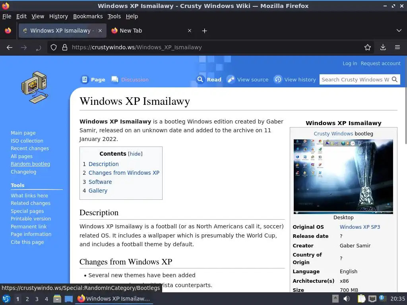Screen dimensions: 407x305
Task: Jump to Software in the contents
Action: pos(100,182)
